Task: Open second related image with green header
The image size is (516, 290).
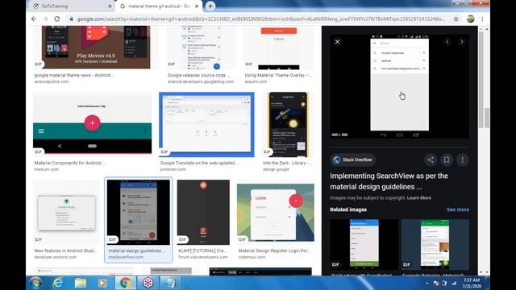Action: coord(435,244)
